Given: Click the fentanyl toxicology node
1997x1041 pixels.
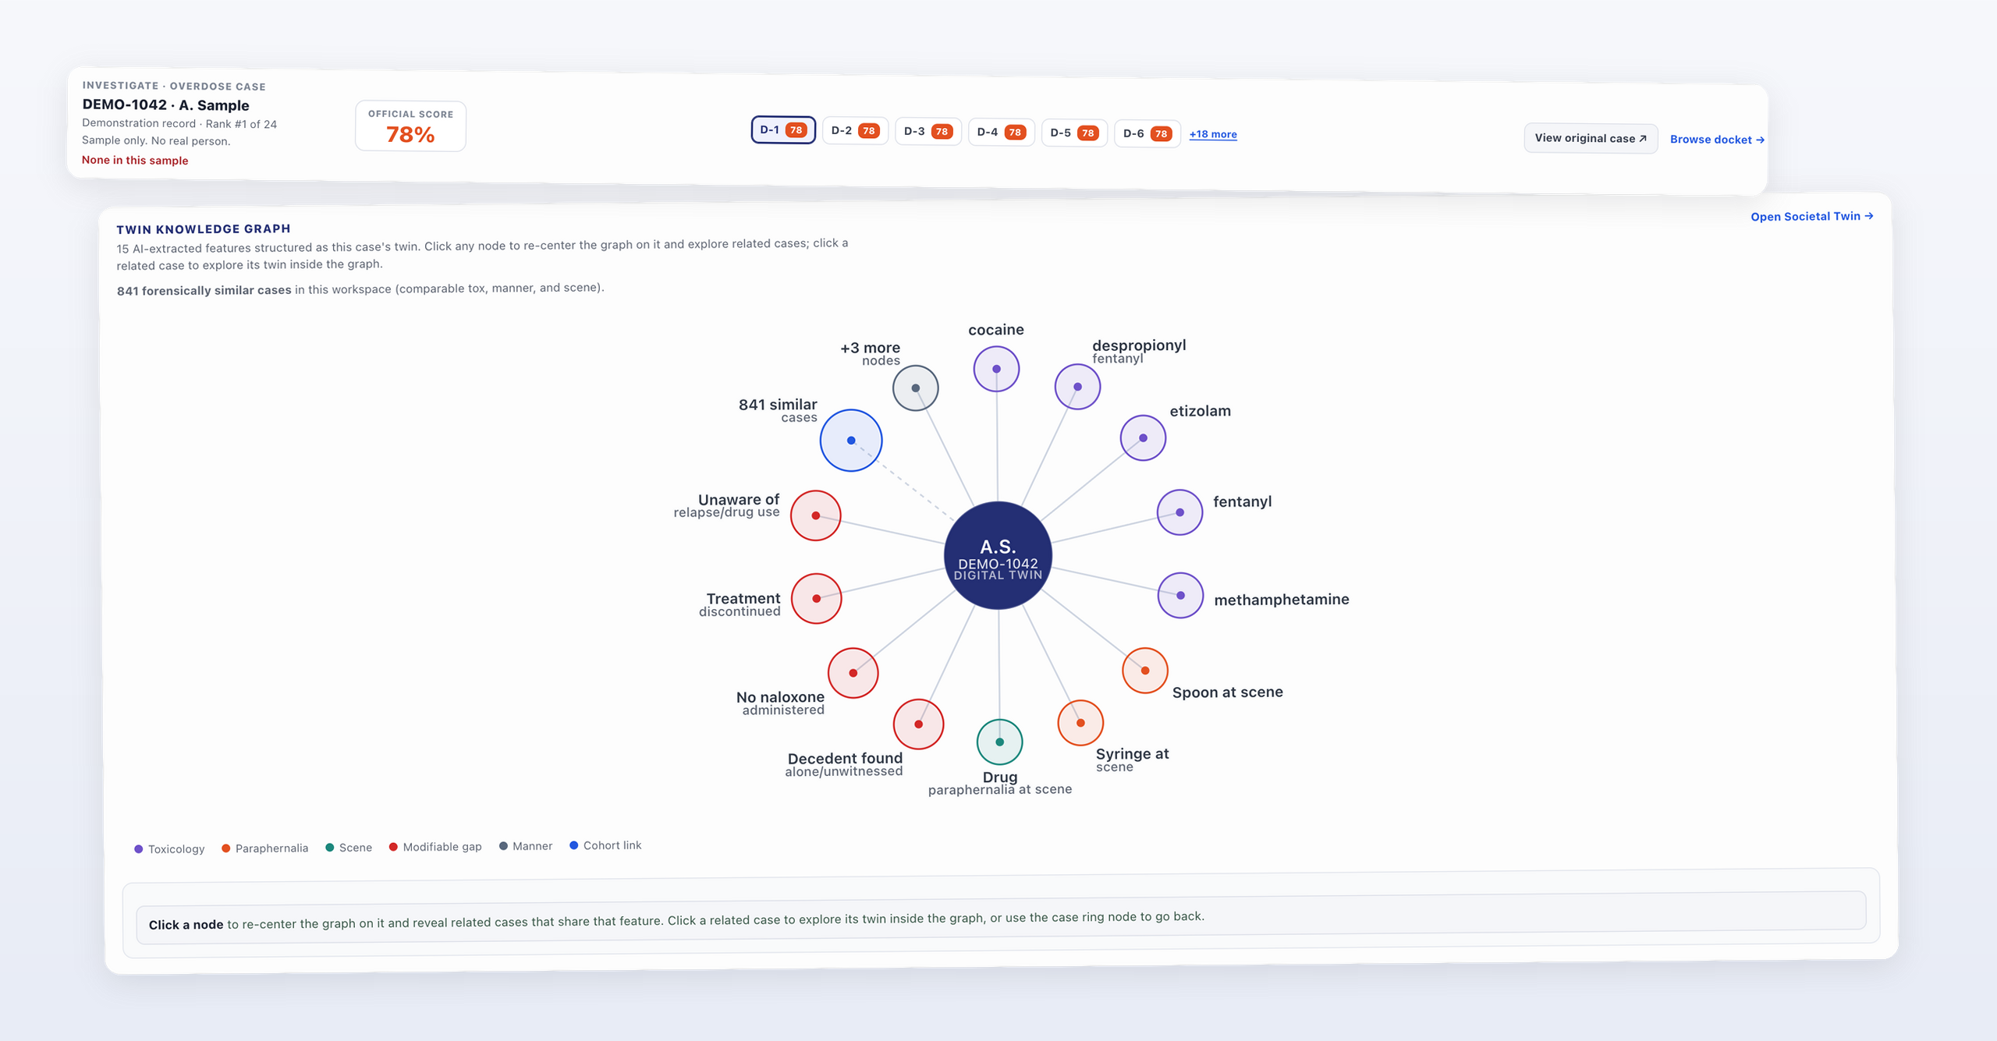Looking at the screenshot, I should [1179, 512].
